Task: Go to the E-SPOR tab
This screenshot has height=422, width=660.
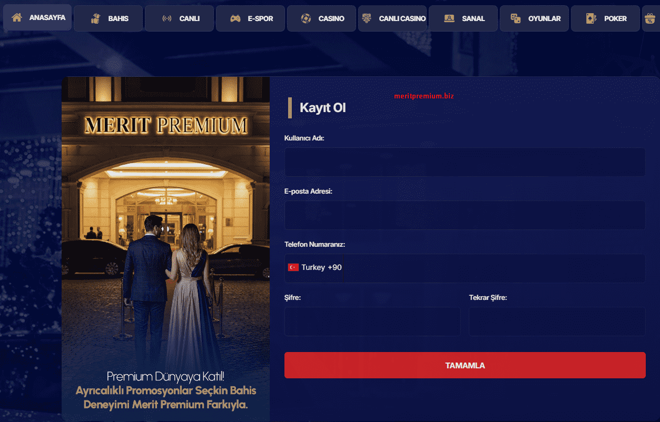Action: [x=251, y=18]
